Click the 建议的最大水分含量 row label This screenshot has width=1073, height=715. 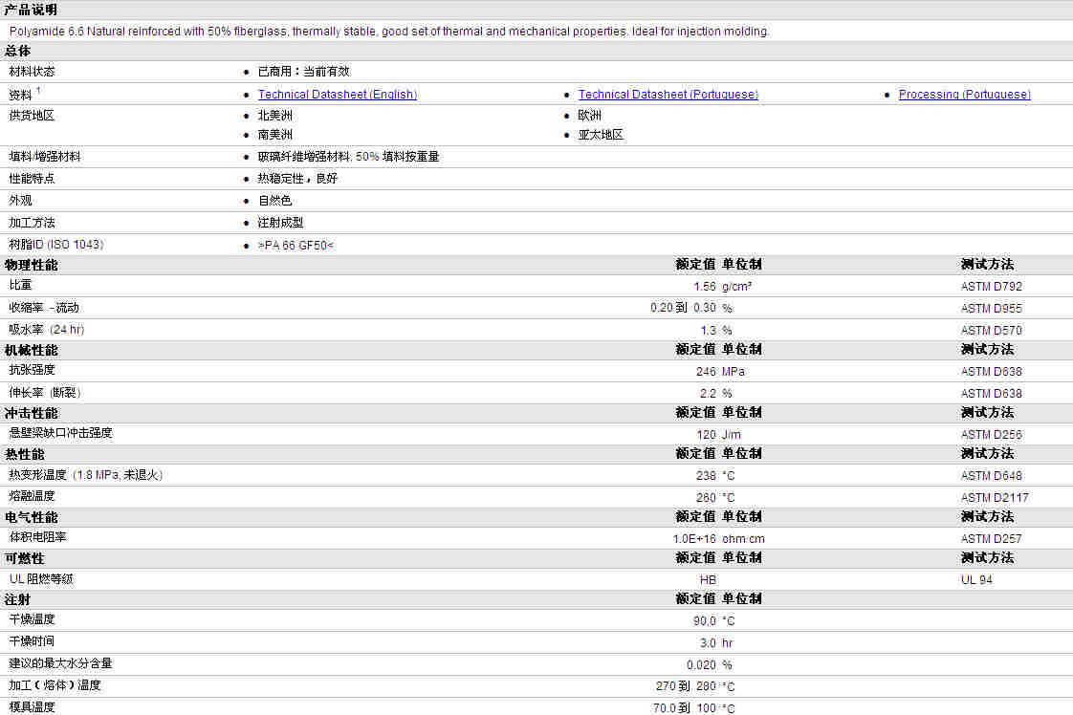point(60,663)
